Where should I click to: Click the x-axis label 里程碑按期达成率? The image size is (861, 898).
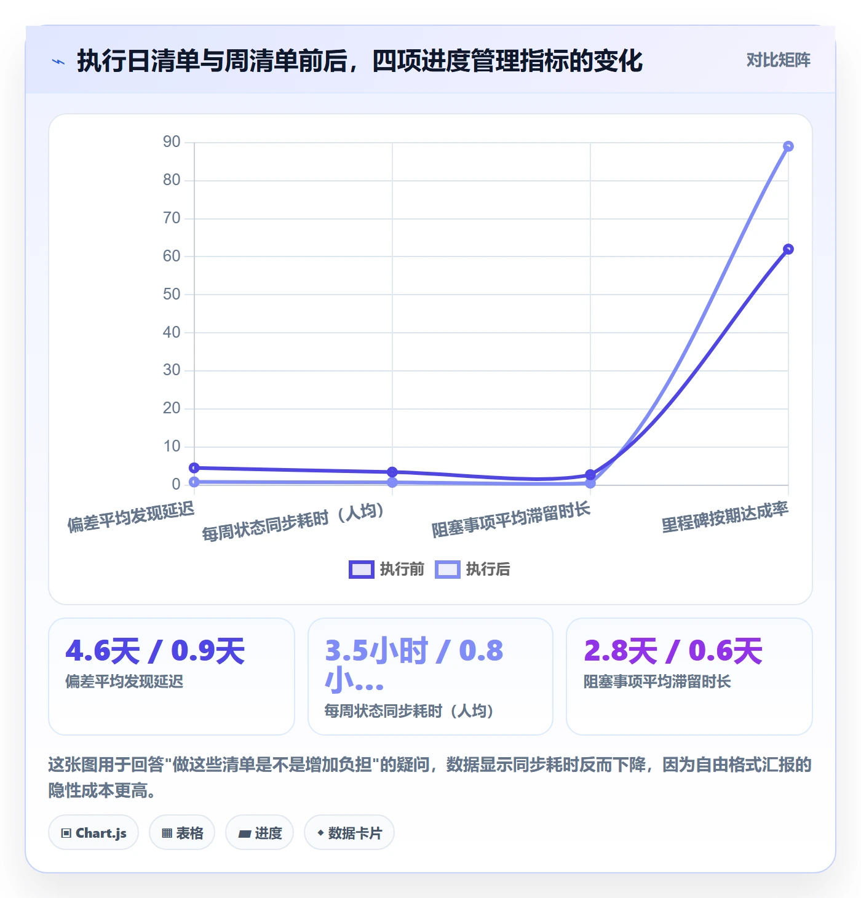coord(725,517)
